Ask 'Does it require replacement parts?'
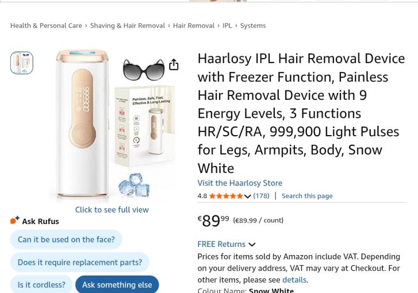The image size is (418, 293). (x=80, y=262)
